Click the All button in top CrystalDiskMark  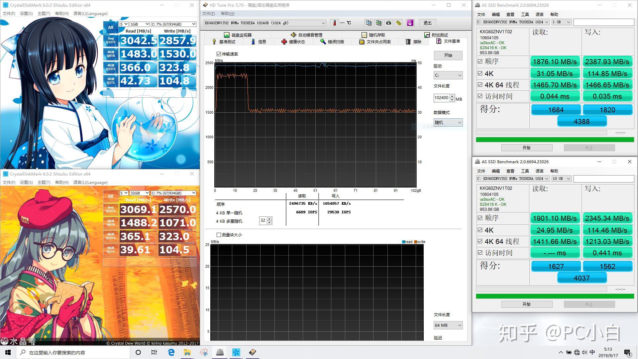point(111,27)
